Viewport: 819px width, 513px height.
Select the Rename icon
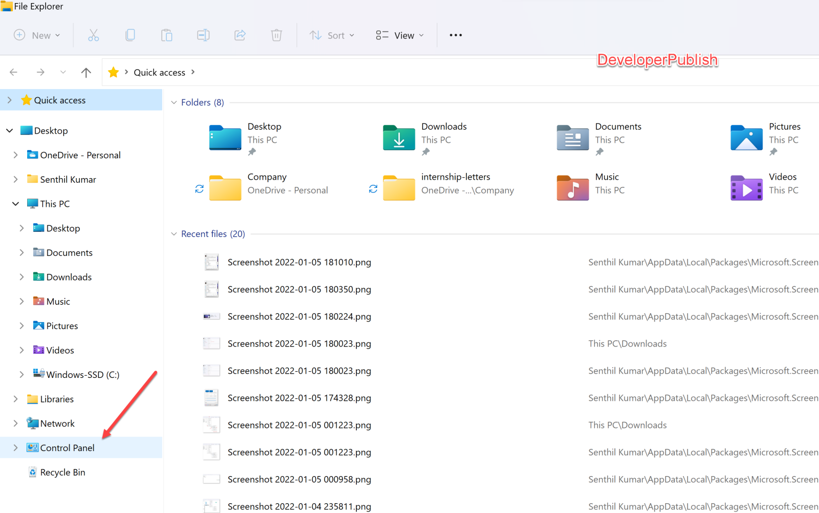click(x=203, y=35)
